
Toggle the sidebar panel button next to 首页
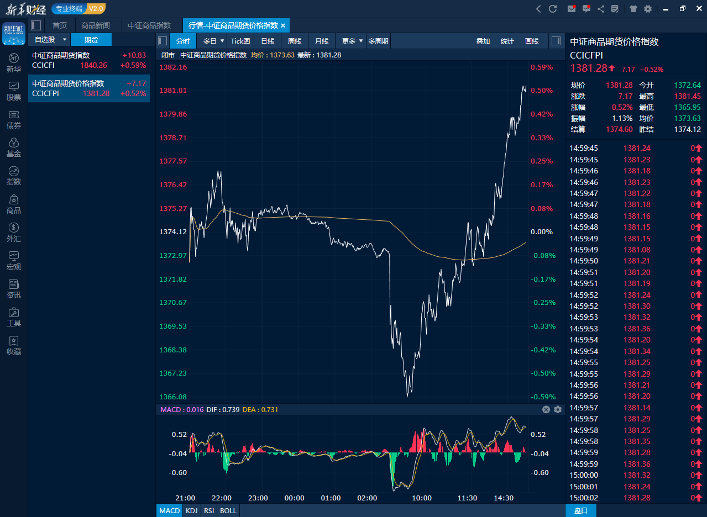36,25
